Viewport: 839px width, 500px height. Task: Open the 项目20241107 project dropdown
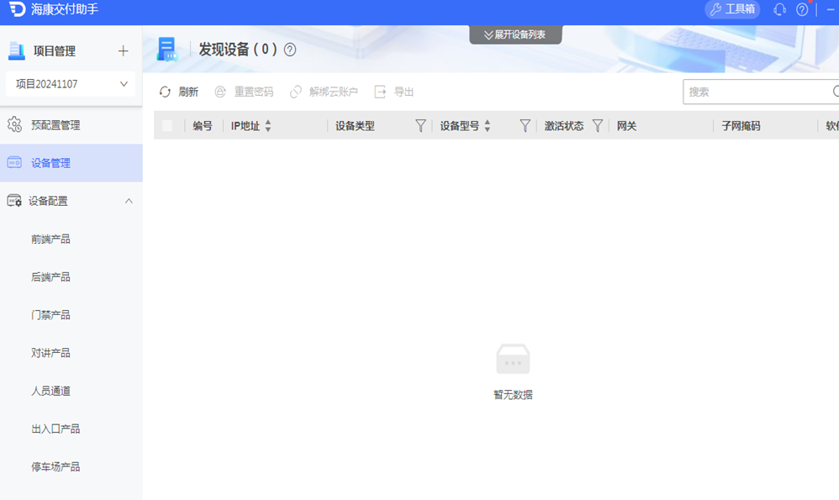[71, 84]
